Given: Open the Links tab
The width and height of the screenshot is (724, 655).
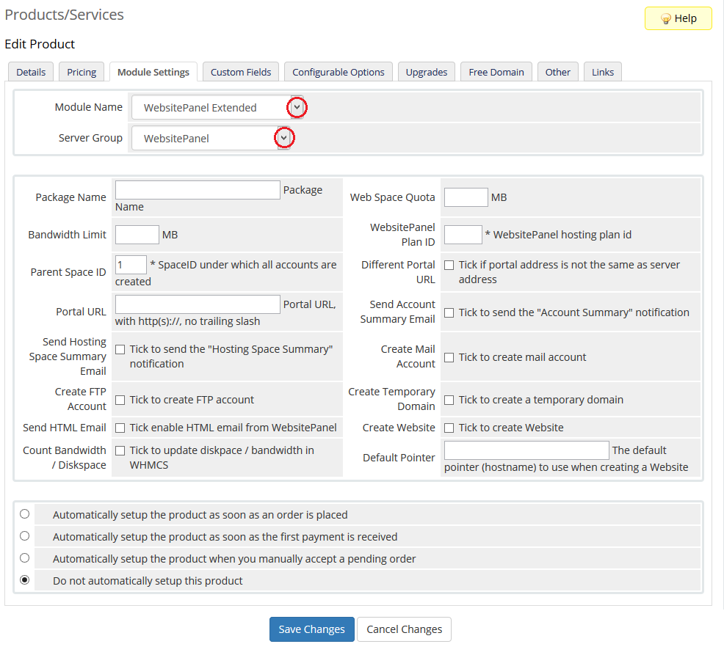Looking at the screenshot, I should click(603, 72).
